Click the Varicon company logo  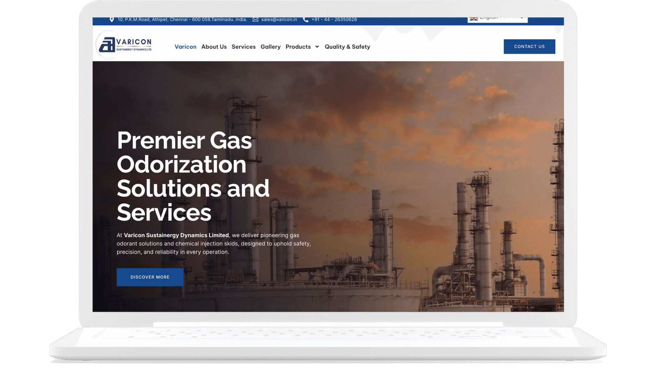[x=124, y=45]
